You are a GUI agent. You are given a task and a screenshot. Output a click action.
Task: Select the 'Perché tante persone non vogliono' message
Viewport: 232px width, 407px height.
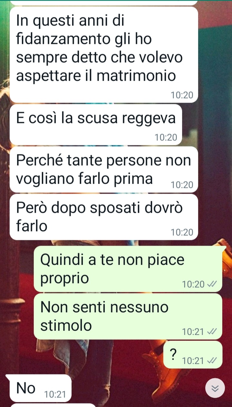pos(104,170)
